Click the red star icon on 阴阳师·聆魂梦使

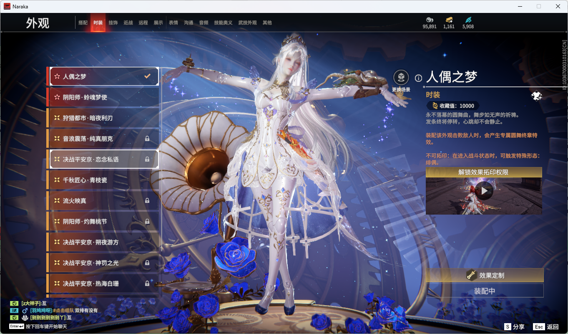click(x=57, y=97)
